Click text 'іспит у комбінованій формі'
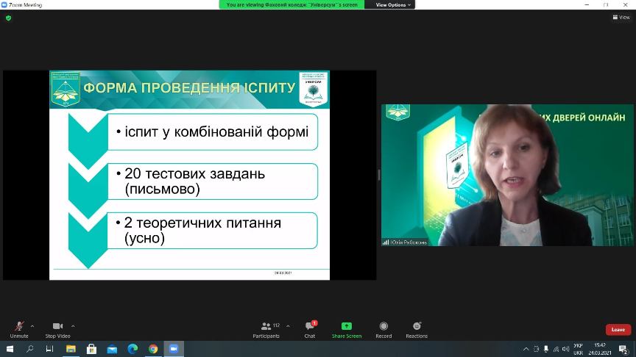The height and width of the screenshot is (357, 636). tap(216, 131)
